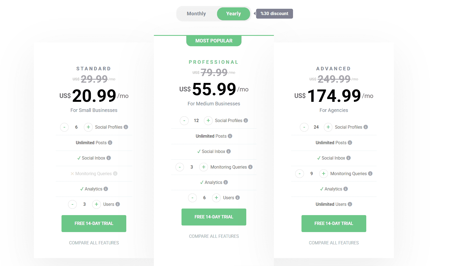Open Monitoring Queries info icon on Professional plan

click(x=251, y=167)
